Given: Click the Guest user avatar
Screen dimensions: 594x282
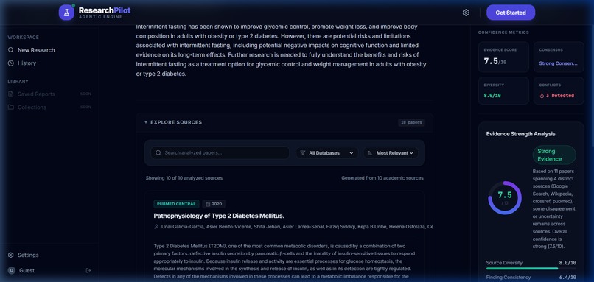Looking at the screenshot, I should (x=12, y=271).
